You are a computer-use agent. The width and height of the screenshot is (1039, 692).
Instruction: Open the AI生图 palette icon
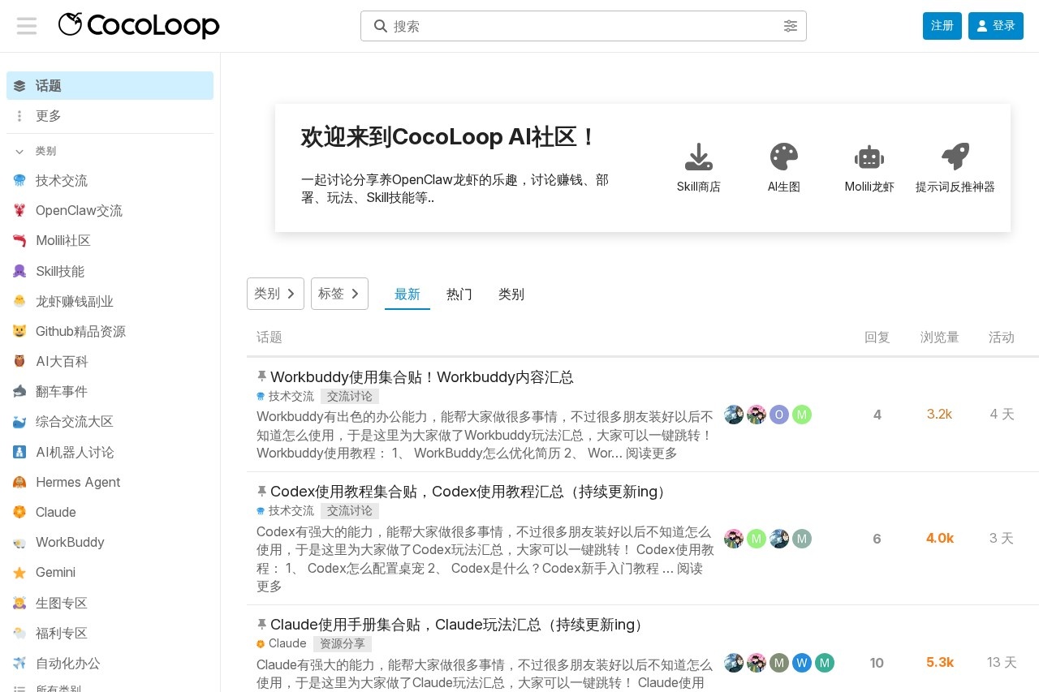tap(784, 157)
